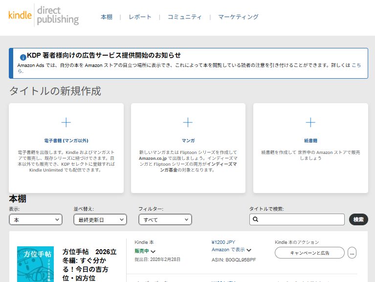The height and width of the screenshot is (282, 375).
Task: Click the info icon in announcement banner
Action: pyautogui.click(x=23, y=56)
